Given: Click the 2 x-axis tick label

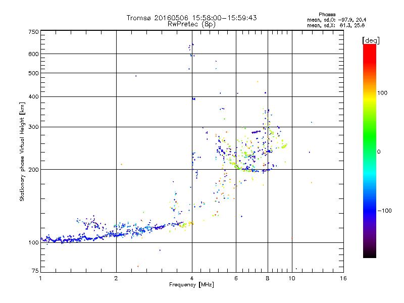Looking at the screenshot, I should coord(116,278).
